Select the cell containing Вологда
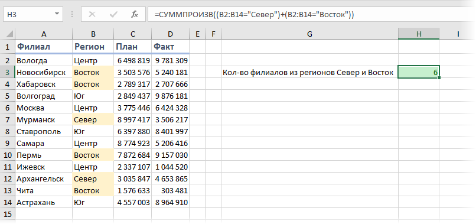476x224 pixels. pyautogui.click(x=44, y=60)
